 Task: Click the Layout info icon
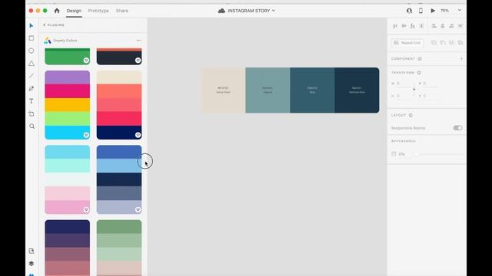[411, 115]
